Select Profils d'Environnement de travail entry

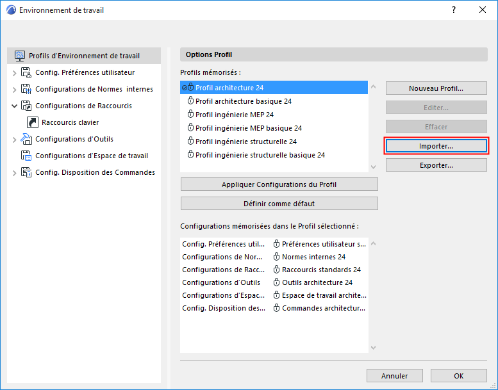point(84,56)
